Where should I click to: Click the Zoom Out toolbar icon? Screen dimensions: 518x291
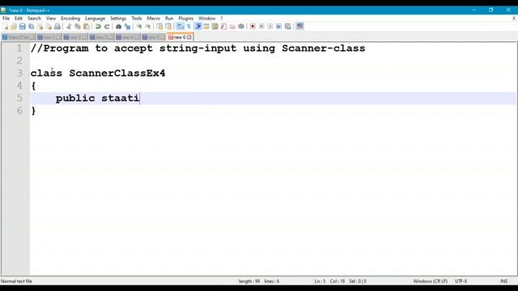click(x=148, y=27)
